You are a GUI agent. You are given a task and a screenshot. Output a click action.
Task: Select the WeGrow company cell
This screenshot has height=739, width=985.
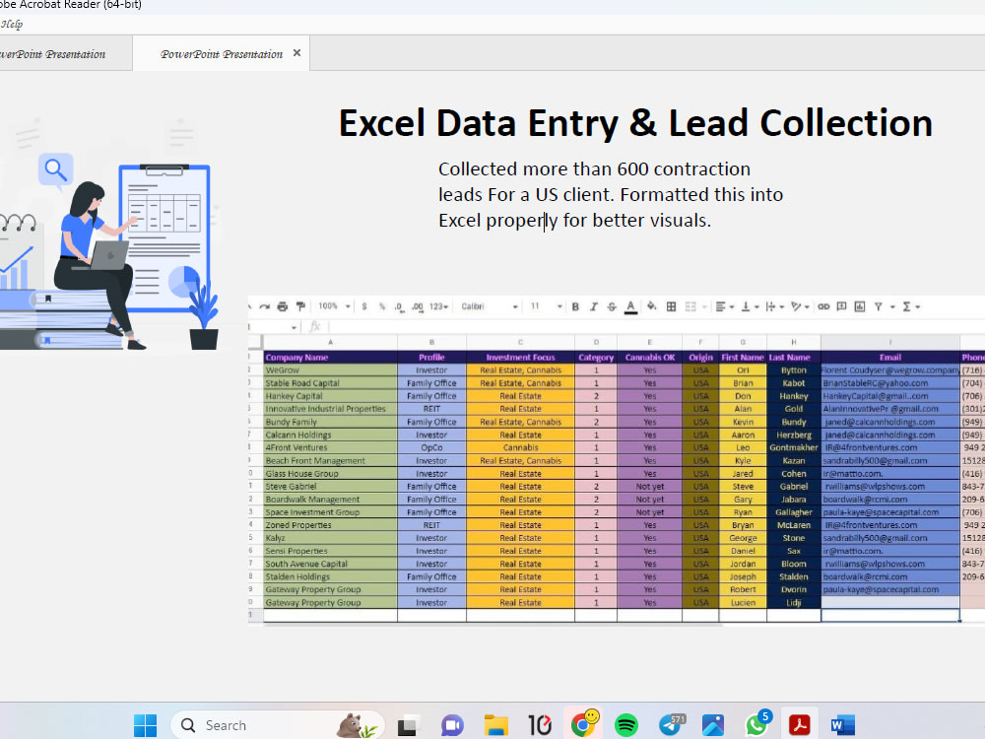pos(330,370)
